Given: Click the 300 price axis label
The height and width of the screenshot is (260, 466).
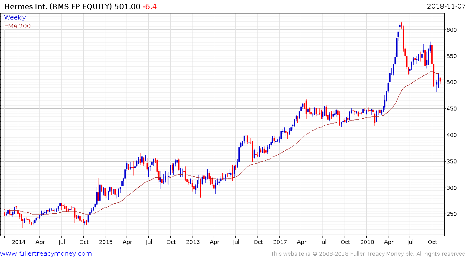Looking at the screenshot, I should click(451, 188).
